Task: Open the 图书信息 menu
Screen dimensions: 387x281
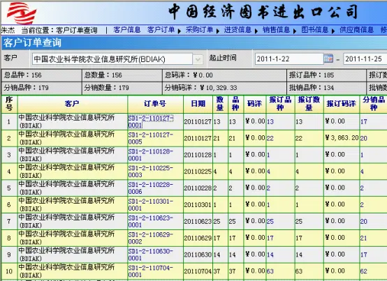Action: point(314,30)
